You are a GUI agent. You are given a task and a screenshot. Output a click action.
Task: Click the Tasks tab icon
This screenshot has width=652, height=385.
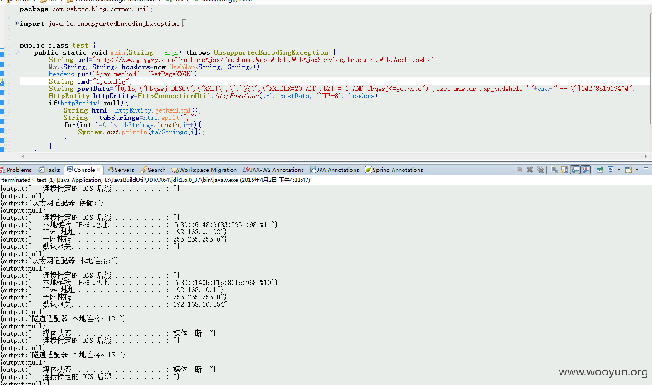[x=41, y=170]
